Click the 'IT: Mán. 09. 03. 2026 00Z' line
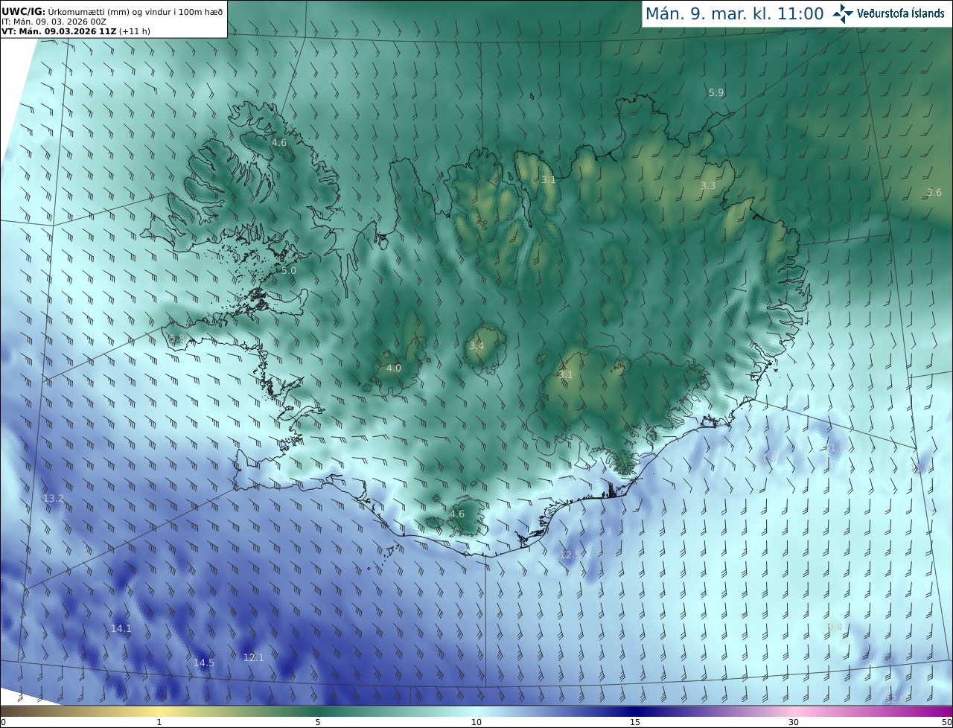 pos(54,22)
